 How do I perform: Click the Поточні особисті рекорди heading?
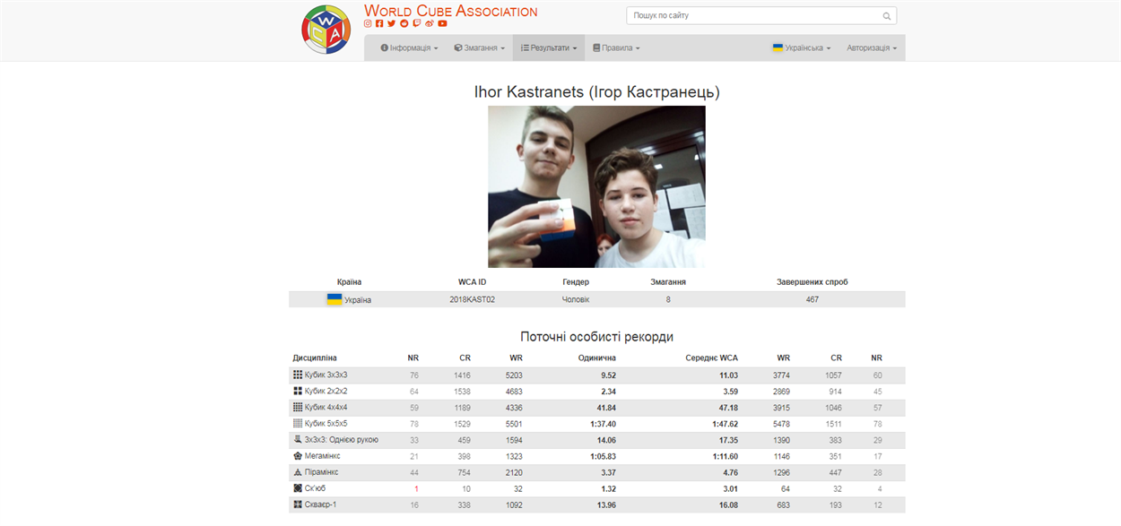click(x=596, y=337)
